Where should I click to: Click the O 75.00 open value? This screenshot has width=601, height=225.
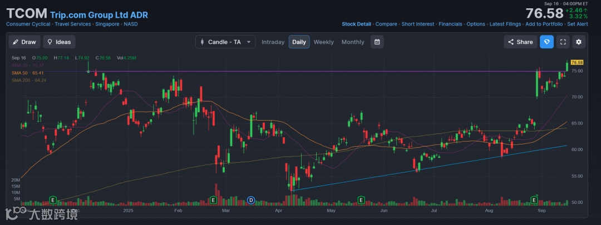point(40,58)
